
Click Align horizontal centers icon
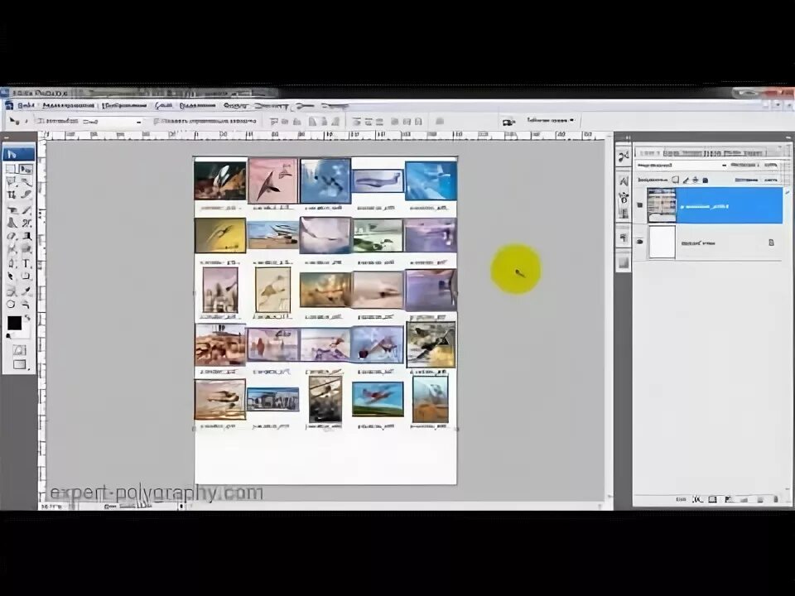point(325,122)
